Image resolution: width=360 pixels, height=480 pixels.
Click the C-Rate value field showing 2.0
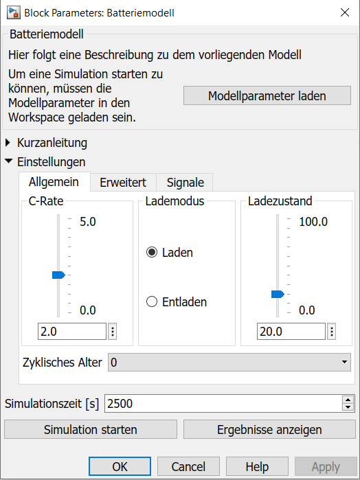point(72,331)
